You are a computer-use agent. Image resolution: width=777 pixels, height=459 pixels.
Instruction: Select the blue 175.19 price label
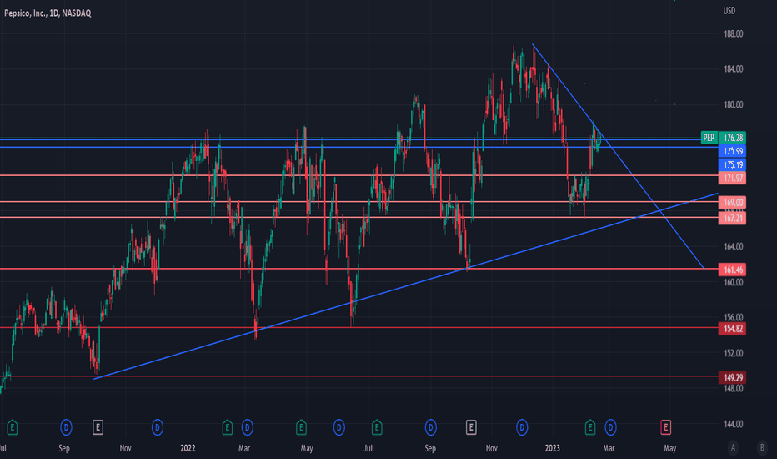pos(733,164)
